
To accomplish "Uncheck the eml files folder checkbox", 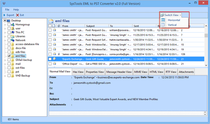I will [9, 56].
